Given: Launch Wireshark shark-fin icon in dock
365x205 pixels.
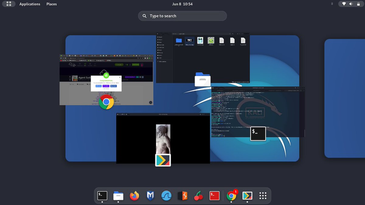Looking at the screenshot, I should [167, 196].
